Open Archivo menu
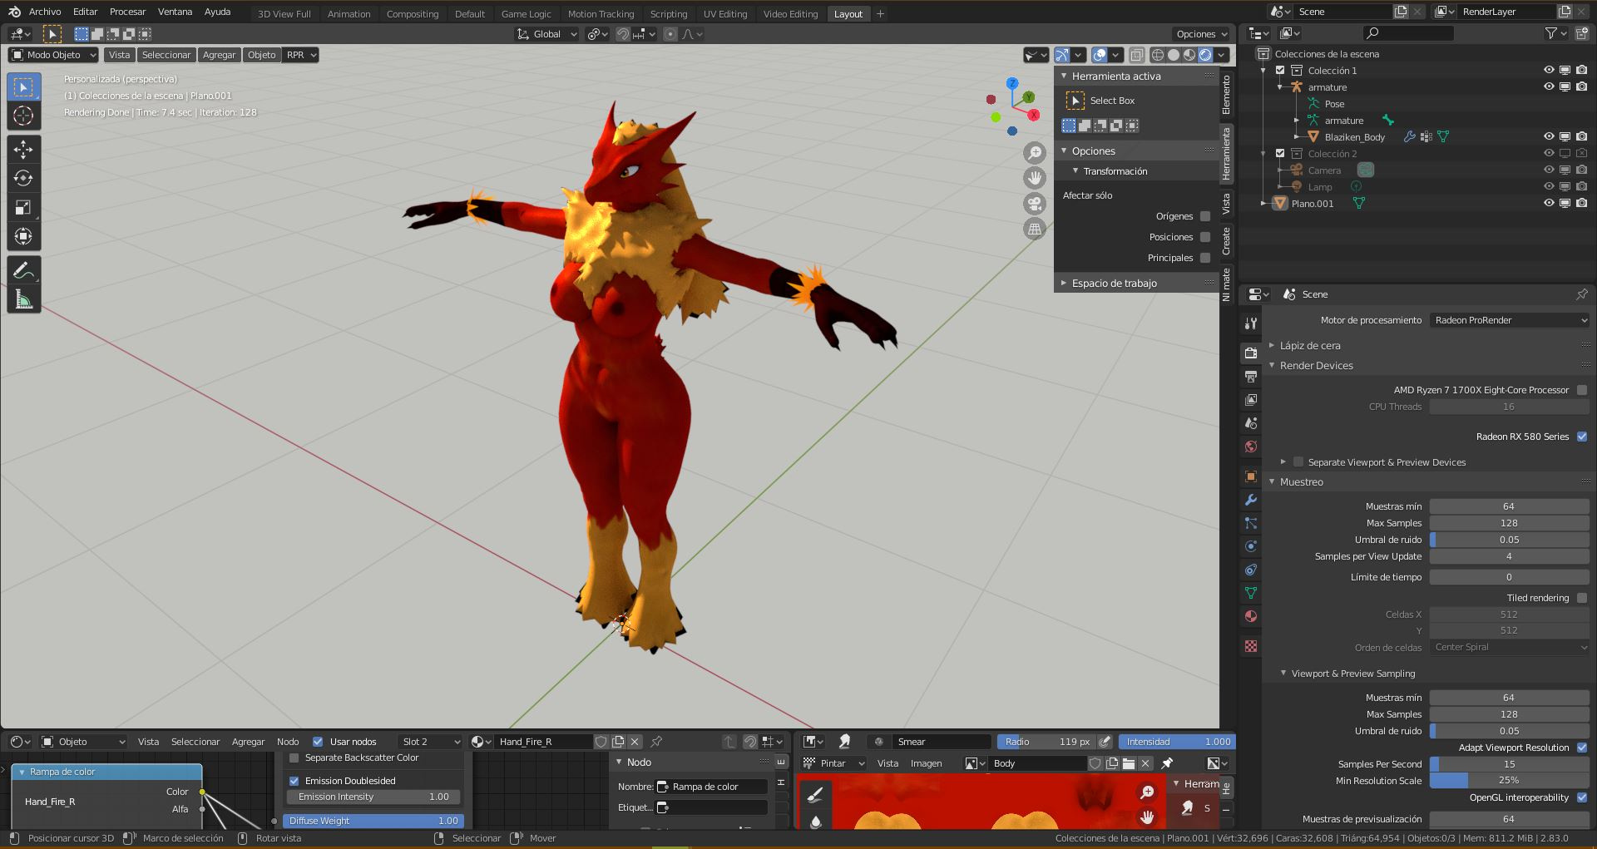 (x=45, y=12)
